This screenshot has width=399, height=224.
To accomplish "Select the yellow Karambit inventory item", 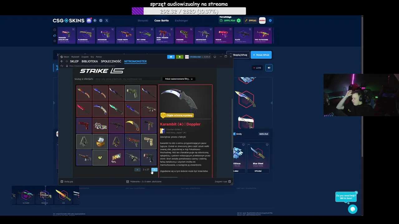I will [132, 125].
